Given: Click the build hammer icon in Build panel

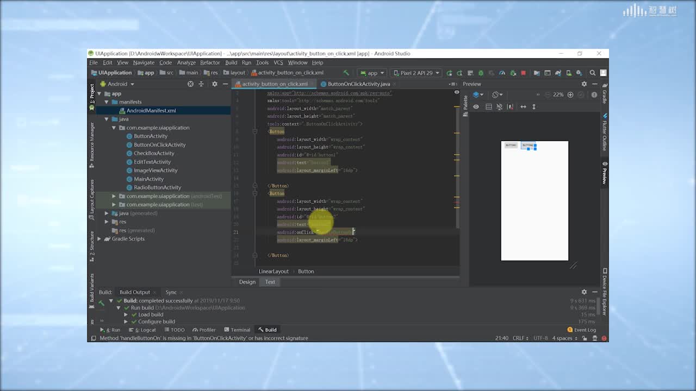Looking at the screenshot, I should (x=101, y=304).
